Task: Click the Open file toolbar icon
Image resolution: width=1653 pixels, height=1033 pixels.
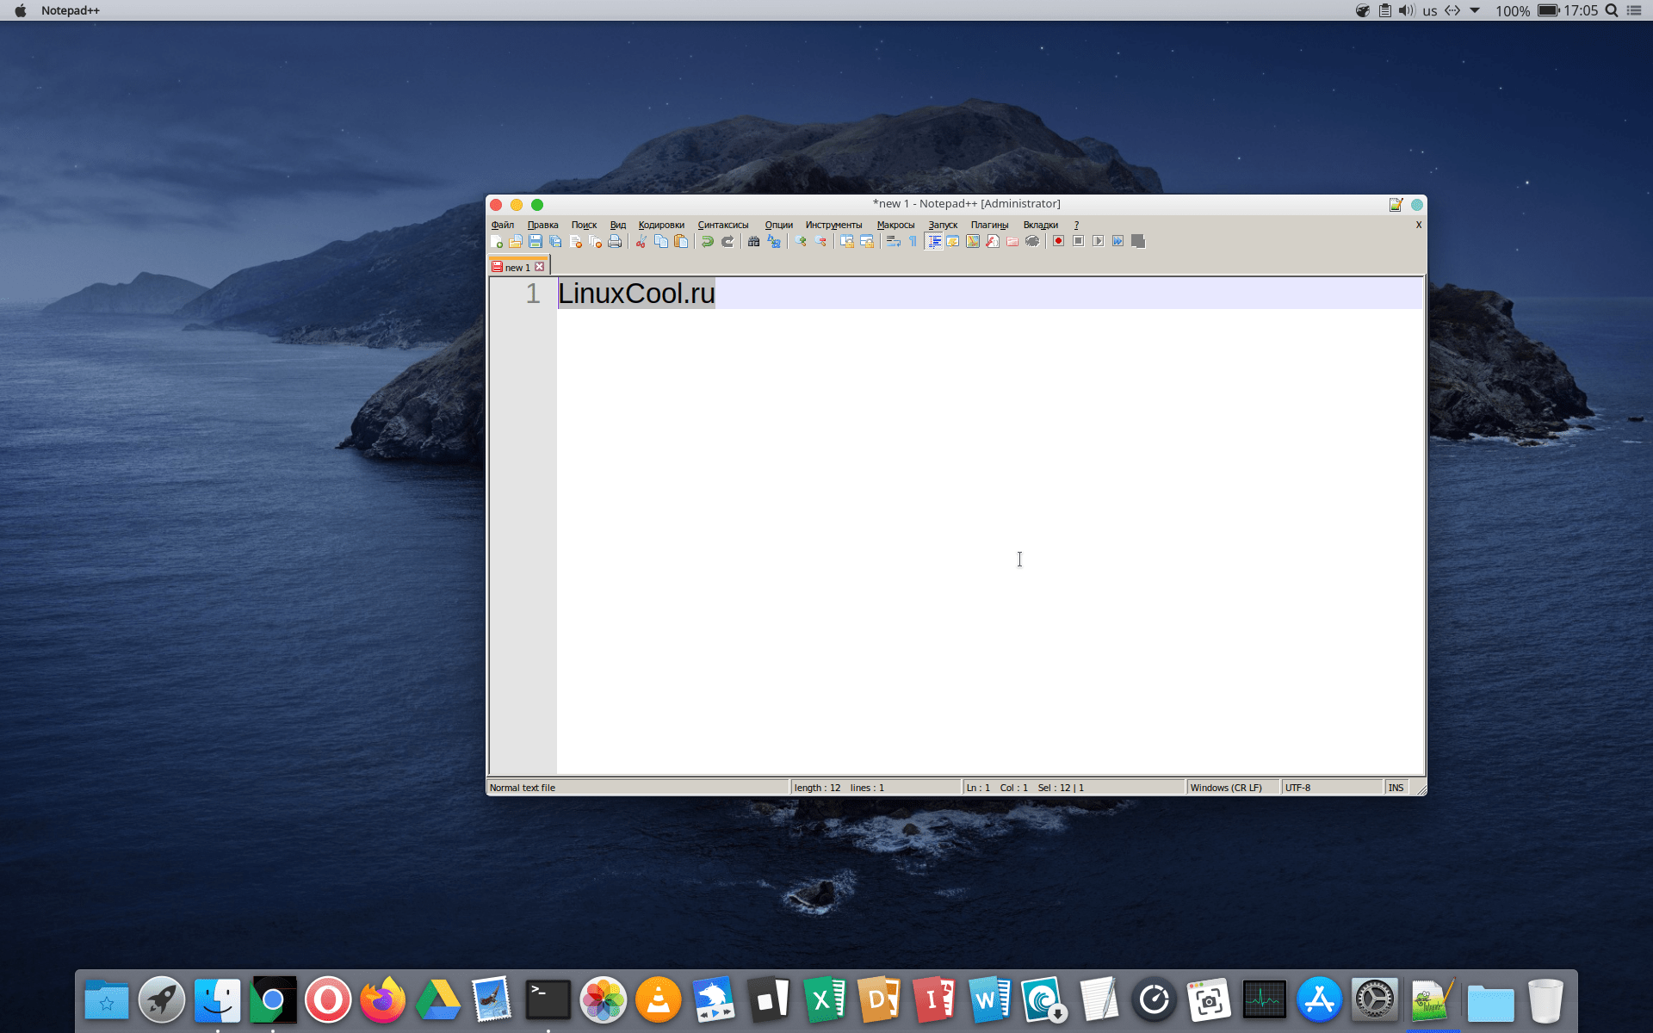Action: point(516,242)
